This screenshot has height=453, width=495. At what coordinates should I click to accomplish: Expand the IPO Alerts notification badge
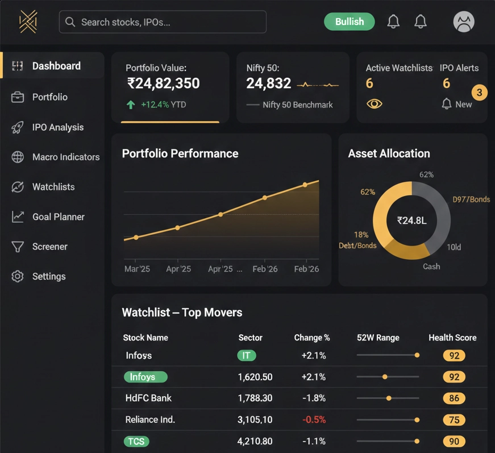(x=479, y=92)
